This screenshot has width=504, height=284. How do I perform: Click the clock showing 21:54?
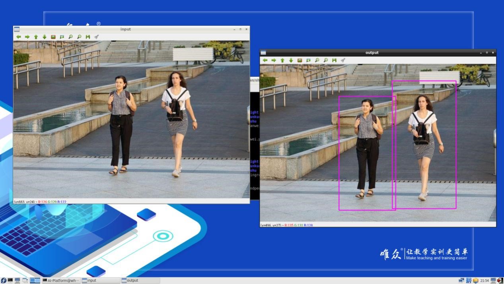[484, 280]
